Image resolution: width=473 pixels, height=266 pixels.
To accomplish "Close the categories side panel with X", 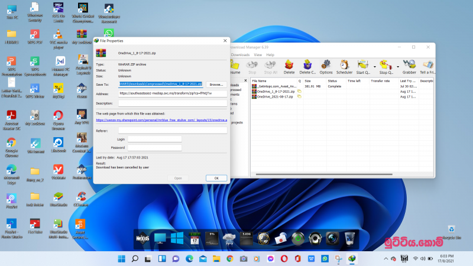I will coord(245,80).
